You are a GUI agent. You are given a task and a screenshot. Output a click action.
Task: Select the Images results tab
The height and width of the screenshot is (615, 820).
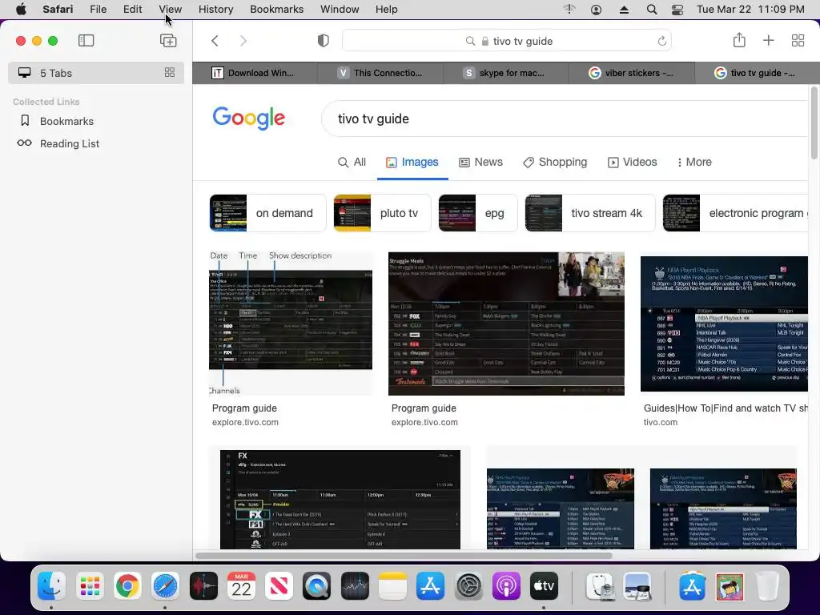pyautogui.click(x=412, y=162)
